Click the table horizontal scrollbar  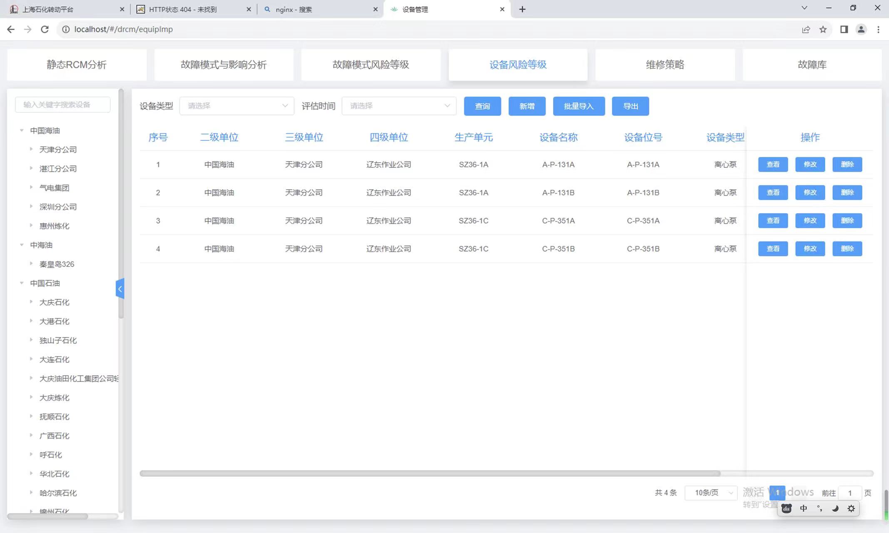430,473
